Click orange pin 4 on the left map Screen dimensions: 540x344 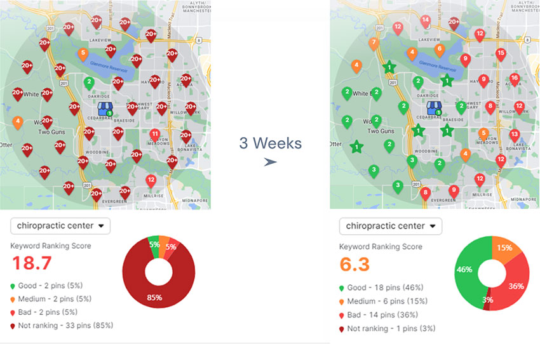pyautogui.click(x=18, y=121)
